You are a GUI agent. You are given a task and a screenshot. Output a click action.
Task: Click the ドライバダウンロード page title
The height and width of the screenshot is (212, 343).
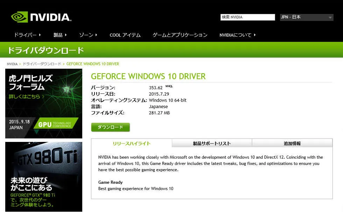pos(46,50)
